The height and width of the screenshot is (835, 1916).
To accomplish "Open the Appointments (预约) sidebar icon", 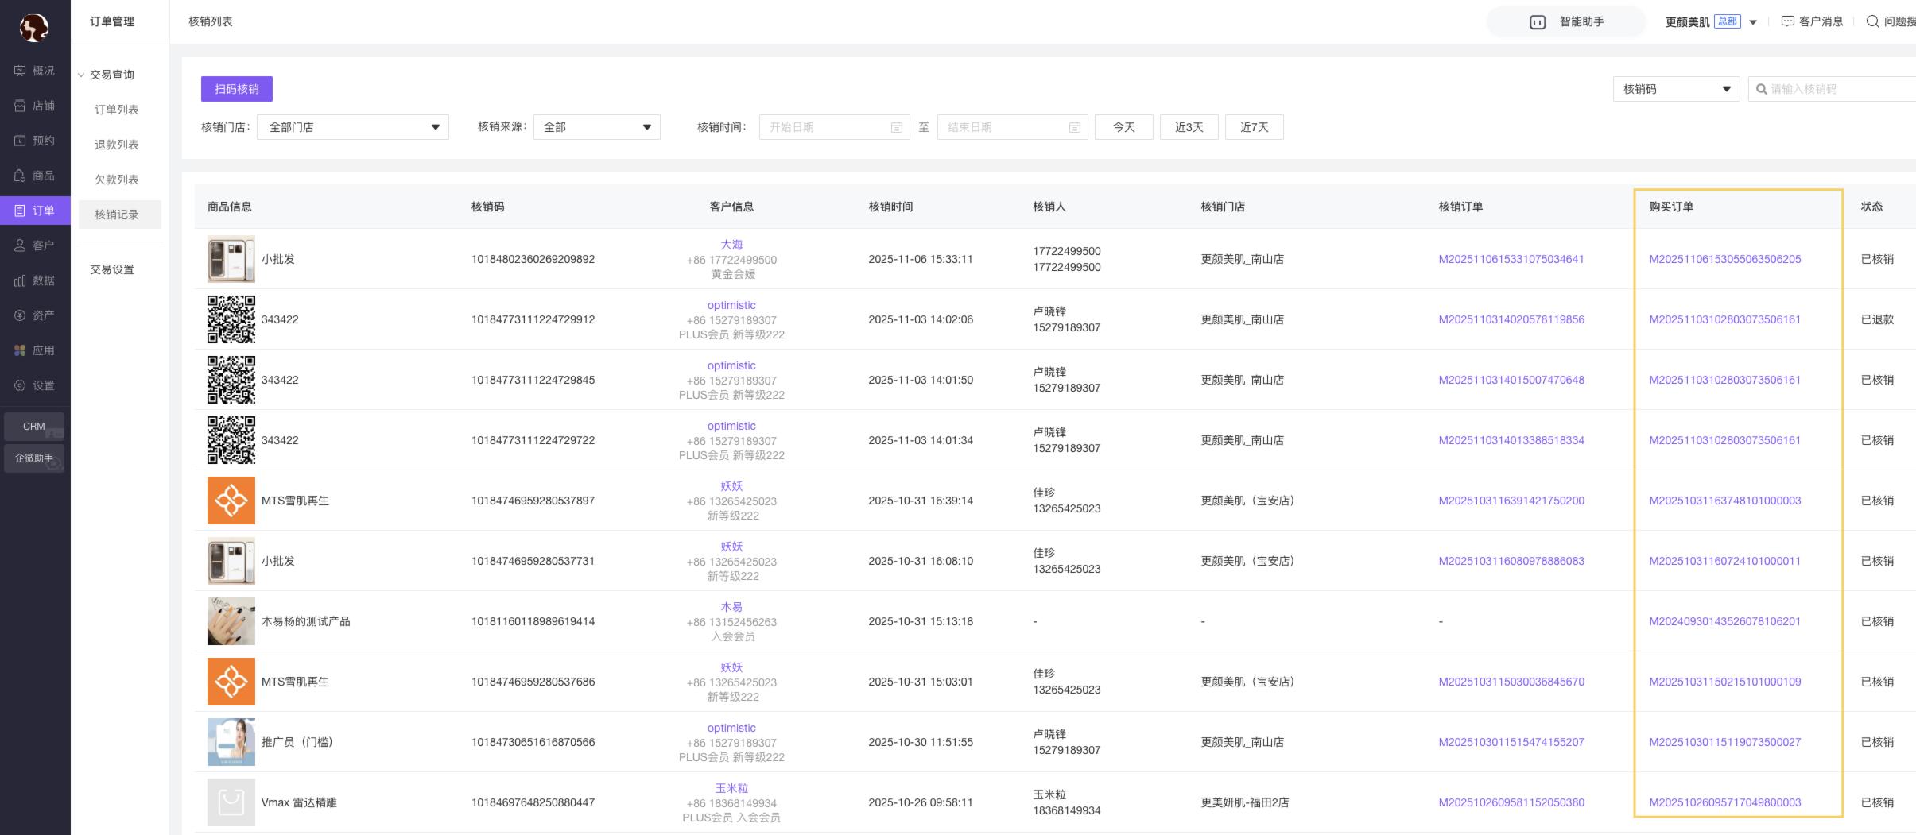I will tap(20, 141).
